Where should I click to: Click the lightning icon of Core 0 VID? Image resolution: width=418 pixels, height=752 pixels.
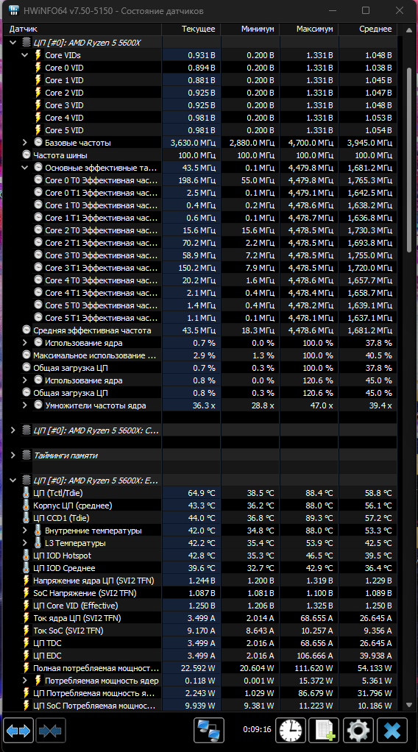click(38, 68)
